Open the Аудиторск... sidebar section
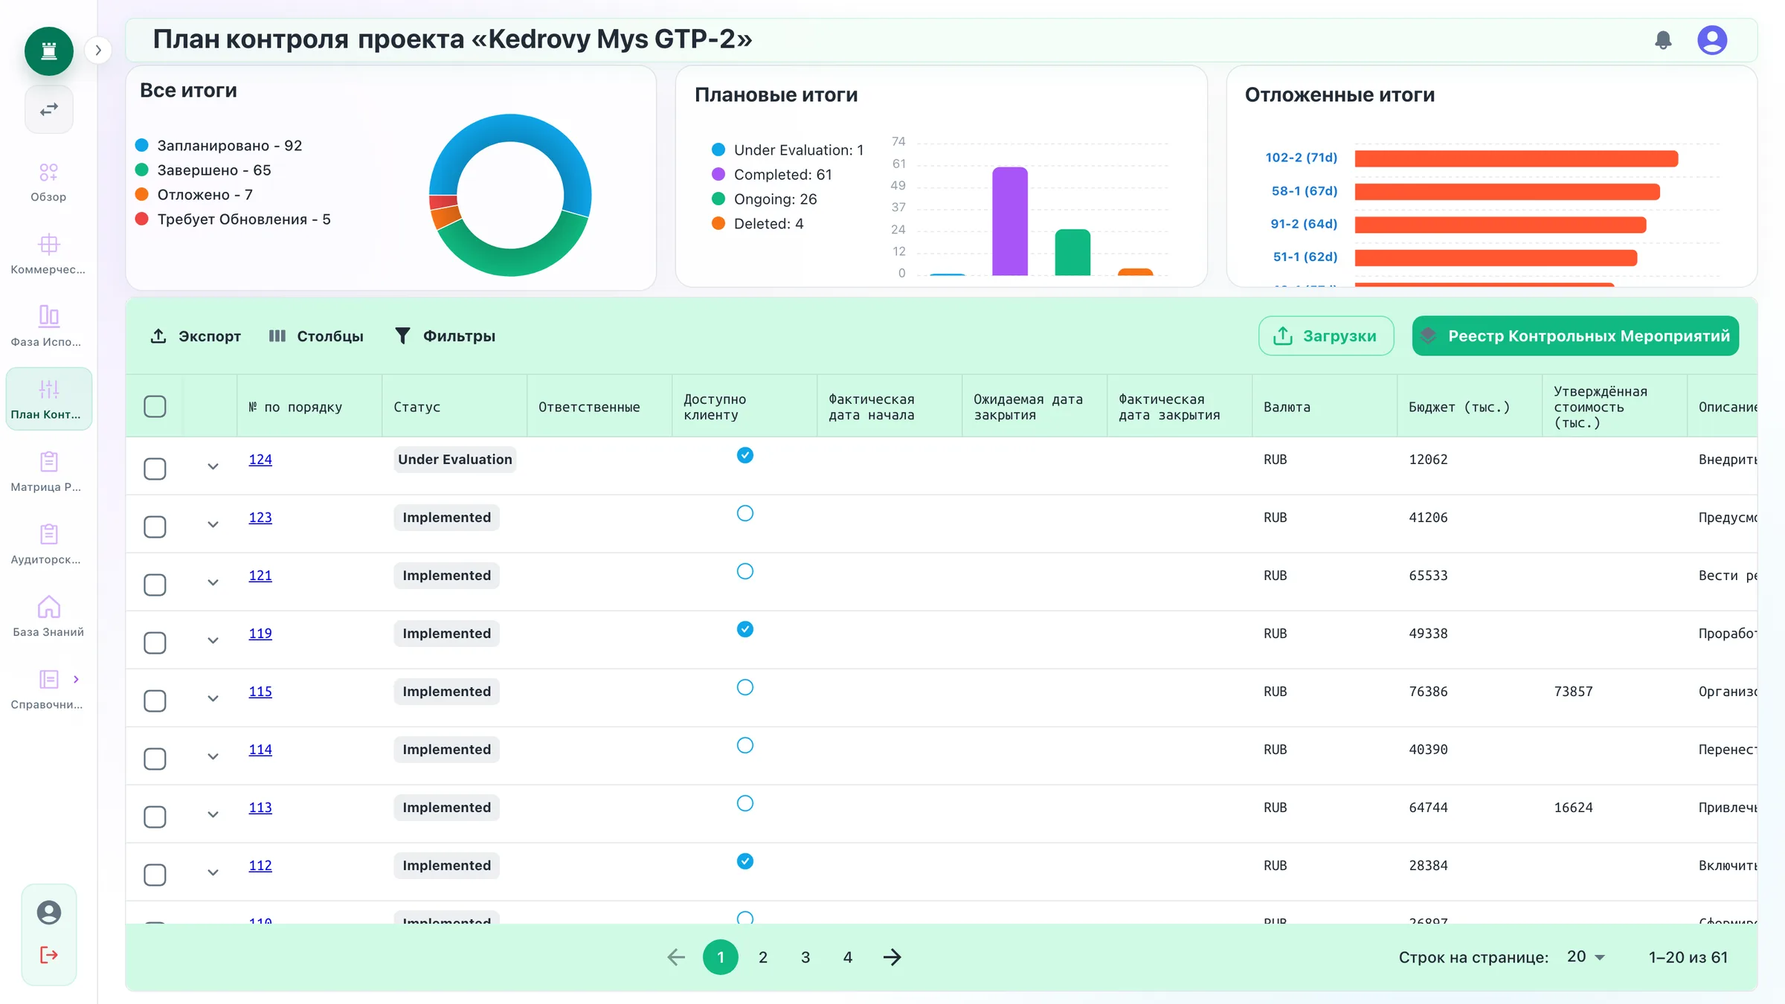The width and height of the screenshot is (1785, 1004). click(x=48, y=544)
